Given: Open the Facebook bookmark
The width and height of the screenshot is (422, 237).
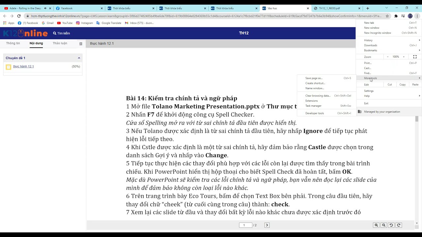Looking at the screenshot, I should click(28, 23).
